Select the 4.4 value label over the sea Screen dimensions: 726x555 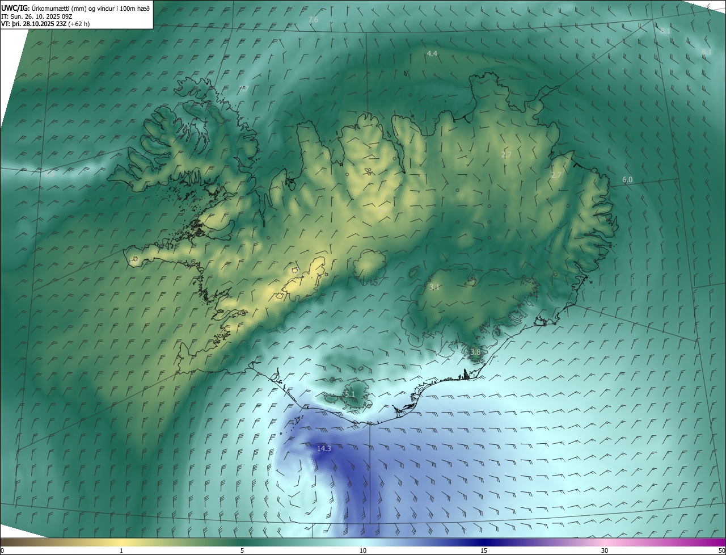coord(432,53)
